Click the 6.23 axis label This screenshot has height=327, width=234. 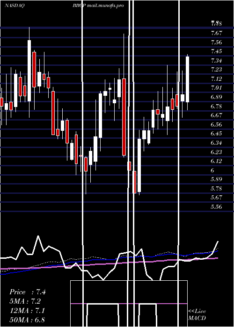click(x=216, y=152)
